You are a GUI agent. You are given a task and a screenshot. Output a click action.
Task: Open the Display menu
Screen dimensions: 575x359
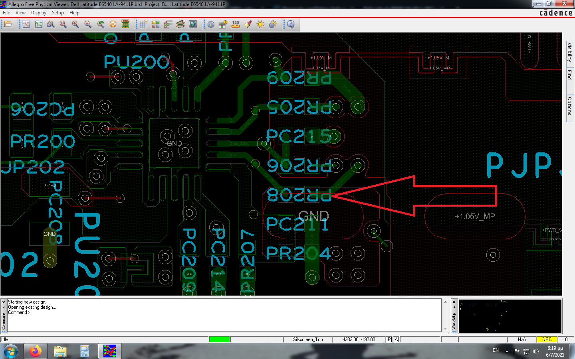(x=39, y=13)
